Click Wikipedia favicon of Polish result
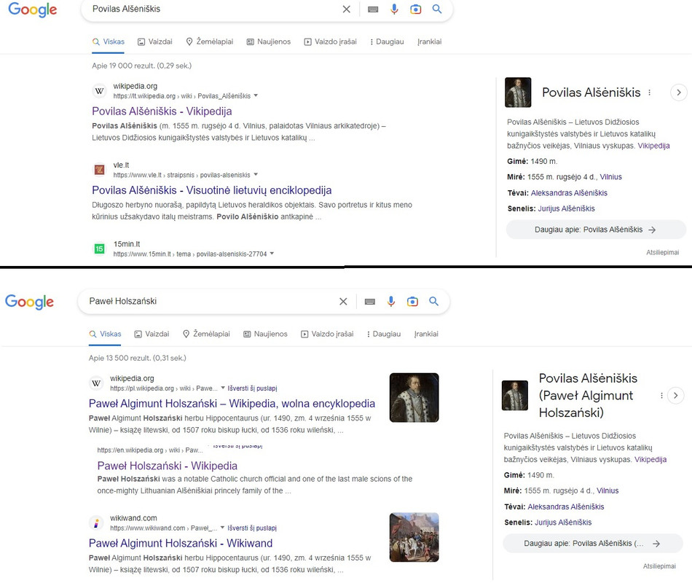Image resolution: width=692 pixels, height=583 pixels. [96, 383]
